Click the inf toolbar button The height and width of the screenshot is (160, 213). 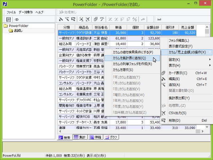coord(159,19)
